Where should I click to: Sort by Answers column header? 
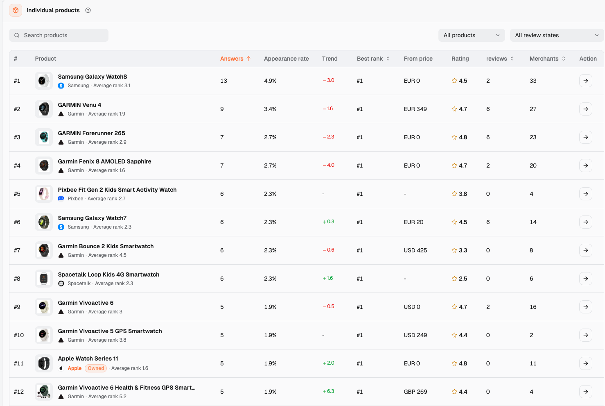coord(235,59)
